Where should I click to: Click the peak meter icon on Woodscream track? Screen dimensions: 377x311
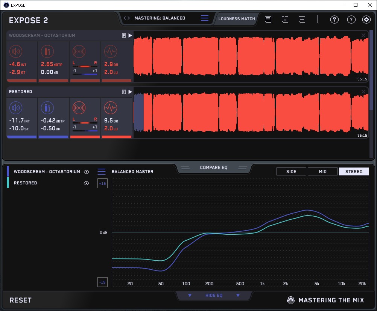pyautogui.click(x=47, y=51)
